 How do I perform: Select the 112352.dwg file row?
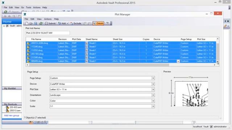pos(121,50)
